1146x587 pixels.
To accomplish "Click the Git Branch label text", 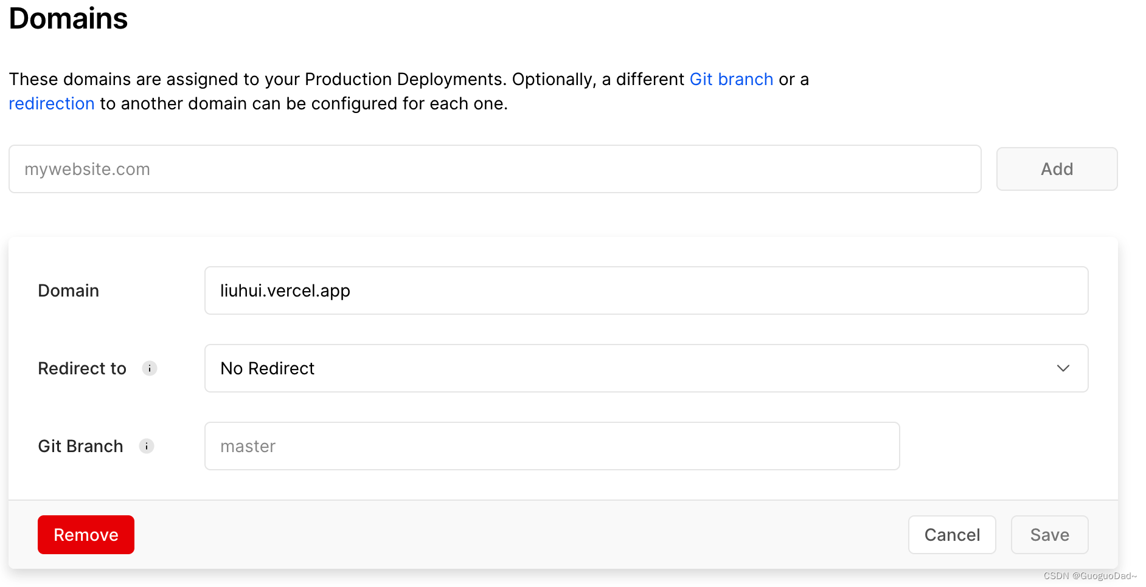I will pyautogui.click(x=80, y=446).
